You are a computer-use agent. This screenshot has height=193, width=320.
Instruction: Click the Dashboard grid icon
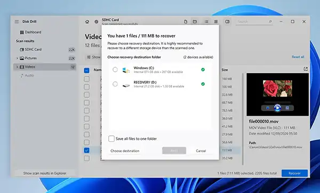(x=22, y=32)
